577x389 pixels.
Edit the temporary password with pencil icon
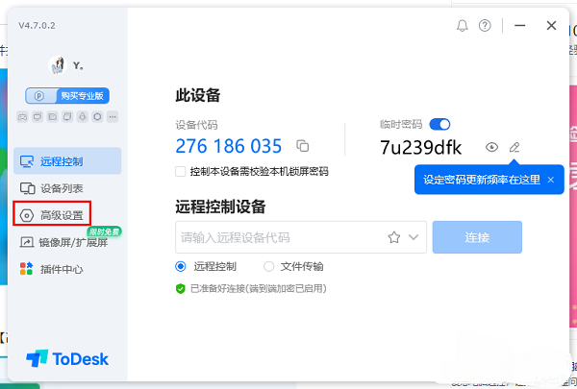coord(514,147)
